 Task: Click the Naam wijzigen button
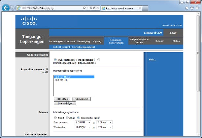pos(65,103)
